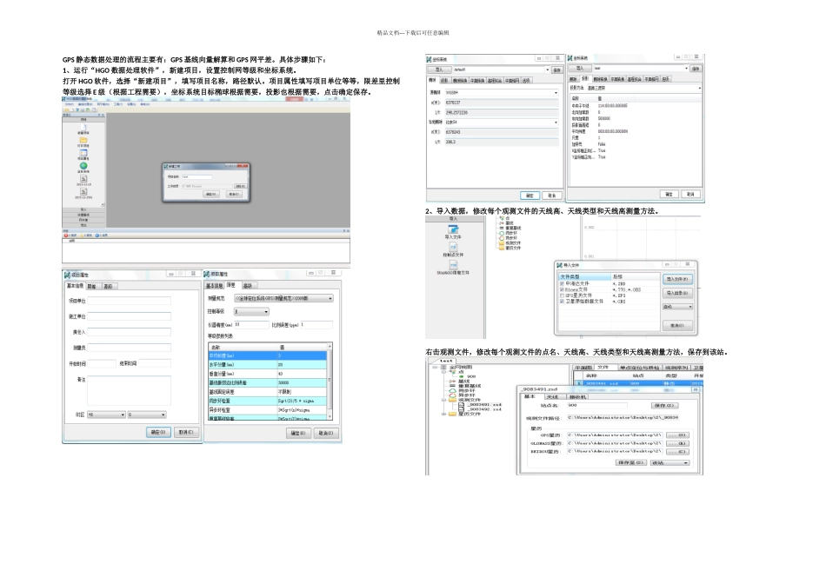Expand the 观测文件 node in the test tree
This screenshot has width=826, height=584.
pyautogui.click(x=443, y=401)
